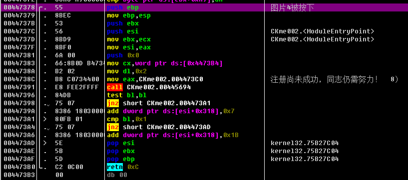Click hex bytes '6A 00'
The width and height of the screenshot is (408, 180).
65,55
